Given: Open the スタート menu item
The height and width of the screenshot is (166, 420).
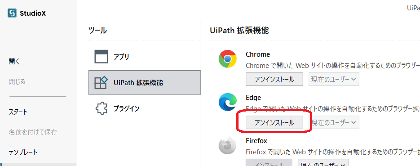Looking at the screenshot, I should tap(18, 112).
